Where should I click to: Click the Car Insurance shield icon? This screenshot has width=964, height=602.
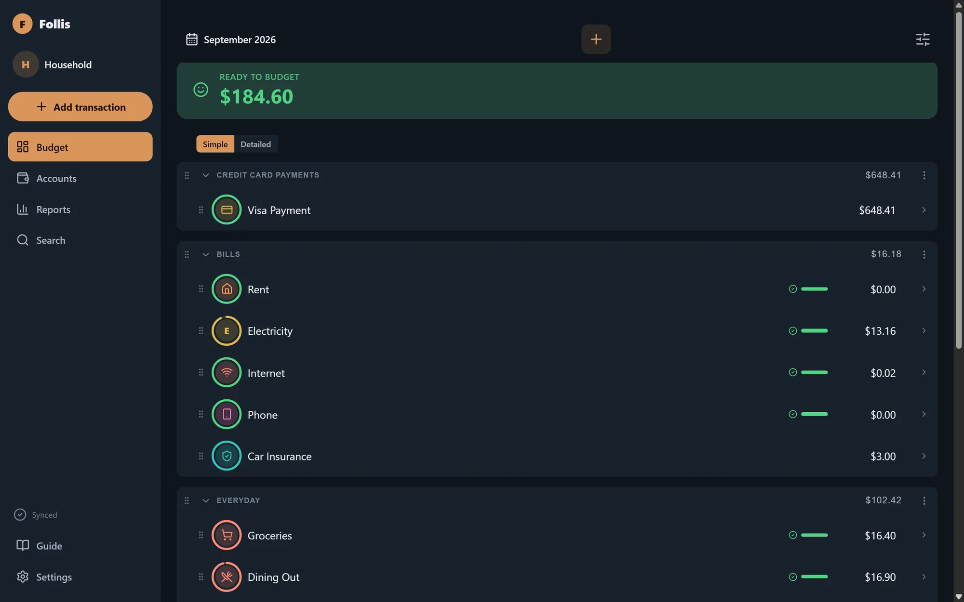click(x=227, y=456)
